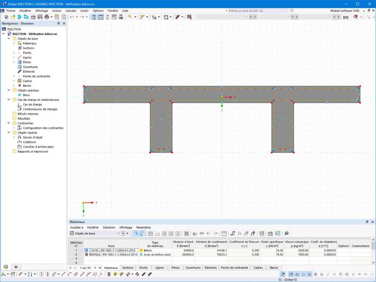Click the Save file icon in the toolbar
The height and width of the screenshot is (282, 376).
click(x=40, y=17)
